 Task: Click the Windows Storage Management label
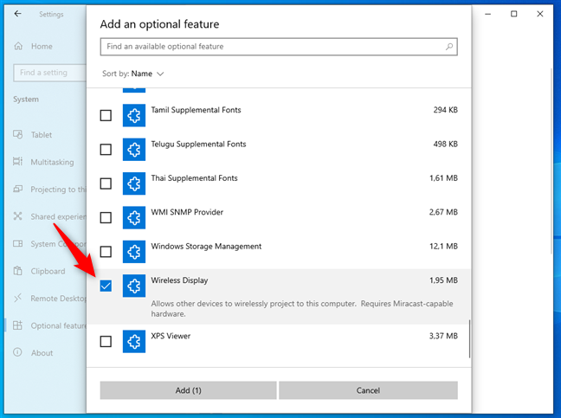click(206, 247)
